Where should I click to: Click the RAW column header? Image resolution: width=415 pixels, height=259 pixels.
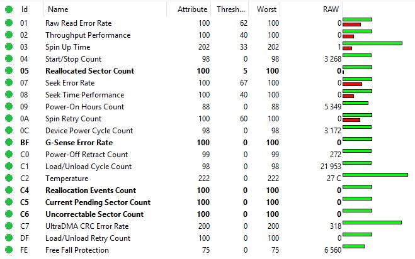click(331, 9)
